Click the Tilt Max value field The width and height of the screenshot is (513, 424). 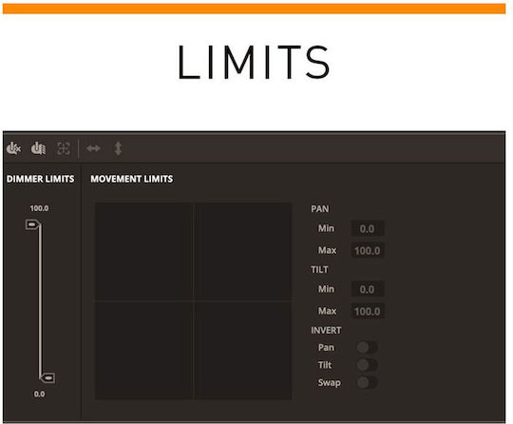tap(368, 312)
